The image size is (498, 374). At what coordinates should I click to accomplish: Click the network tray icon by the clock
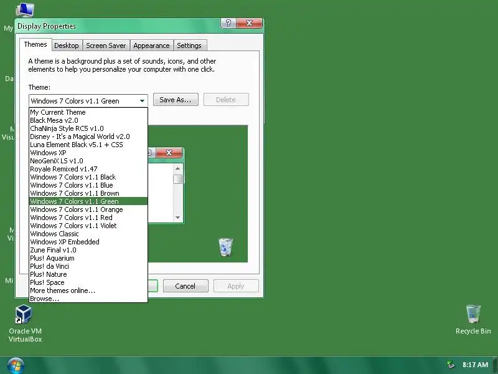coord(450,365)
